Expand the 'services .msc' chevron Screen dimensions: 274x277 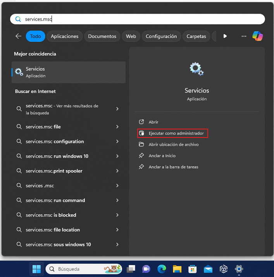point(117,186)
